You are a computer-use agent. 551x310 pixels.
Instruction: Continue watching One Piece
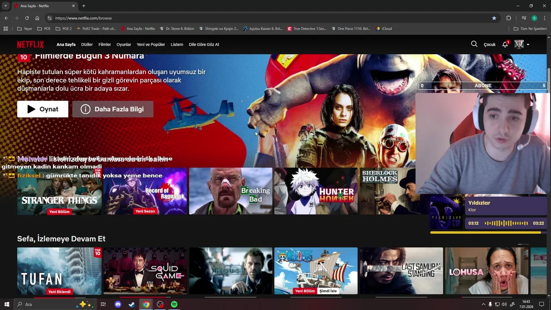[x=316, y=271]
